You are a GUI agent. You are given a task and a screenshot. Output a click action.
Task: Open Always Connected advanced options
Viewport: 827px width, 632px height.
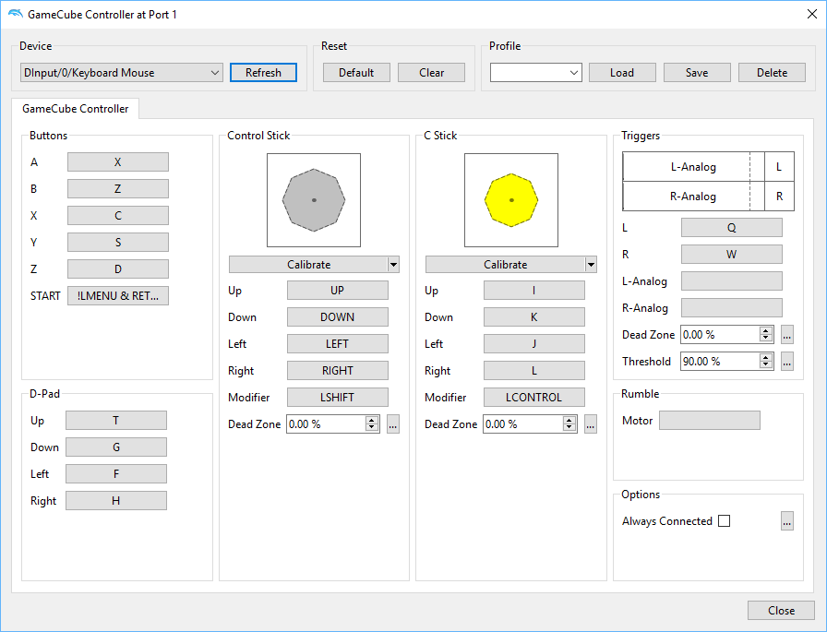[x=787, y=521]
